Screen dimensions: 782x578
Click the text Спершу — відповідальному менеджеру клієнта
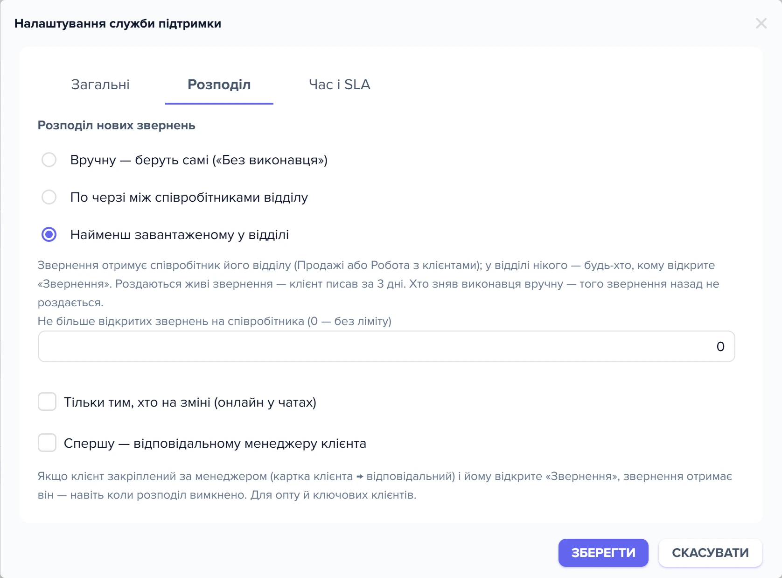[x=215, y=444]
